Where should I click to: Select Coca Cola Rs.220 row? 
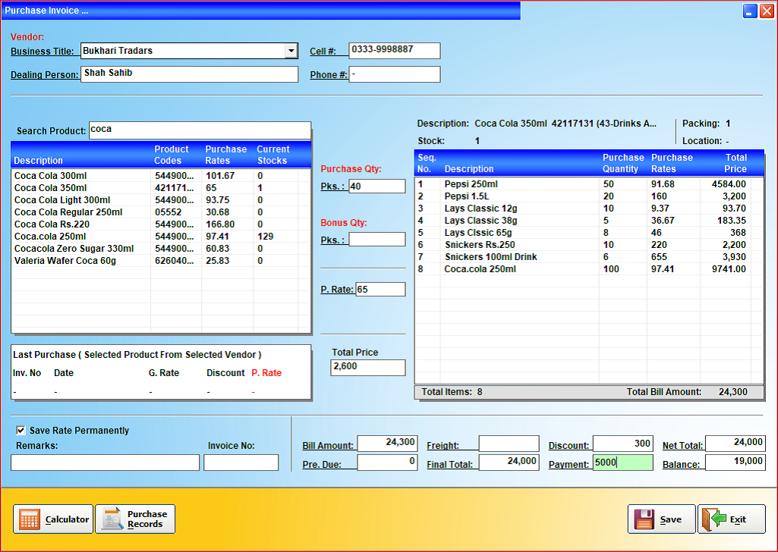[161, 224]
